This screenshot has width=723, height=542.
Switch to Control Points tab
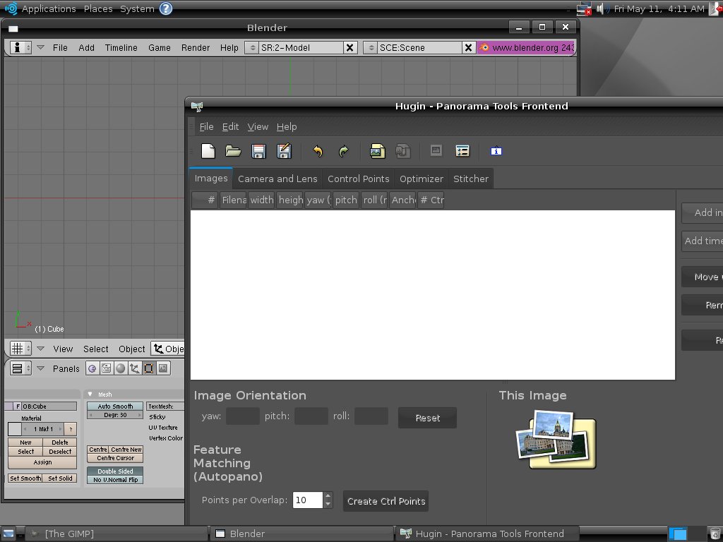(x=358, y=179)
